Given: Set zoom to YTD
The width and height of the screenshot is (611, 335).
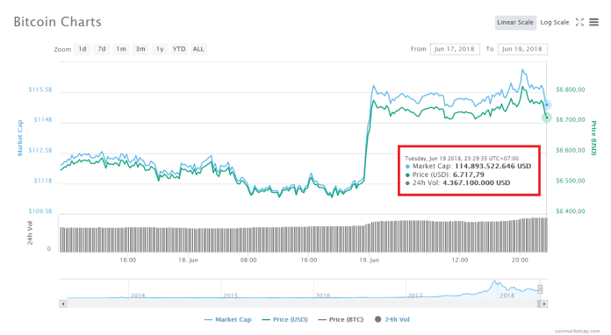Looking at the screenshot, I should tap(179, 49).
